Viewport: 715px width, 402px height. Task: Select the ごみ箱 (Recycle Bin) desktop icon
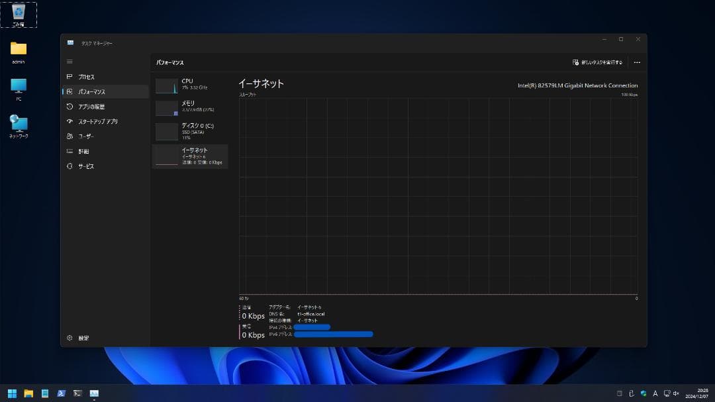(x=19, y=15)
